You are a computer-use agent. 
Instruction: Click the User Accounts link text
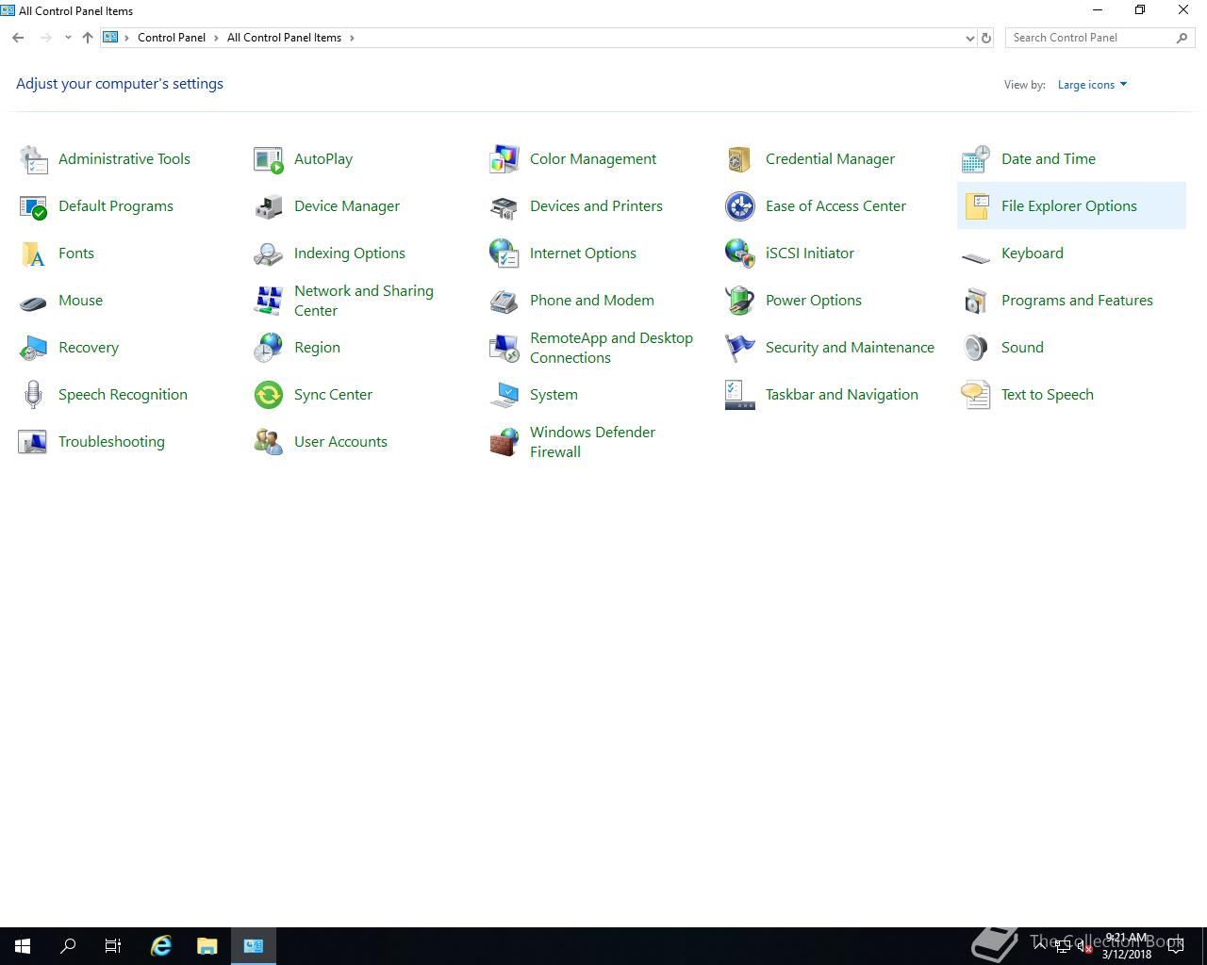click(x=340, y=442)
